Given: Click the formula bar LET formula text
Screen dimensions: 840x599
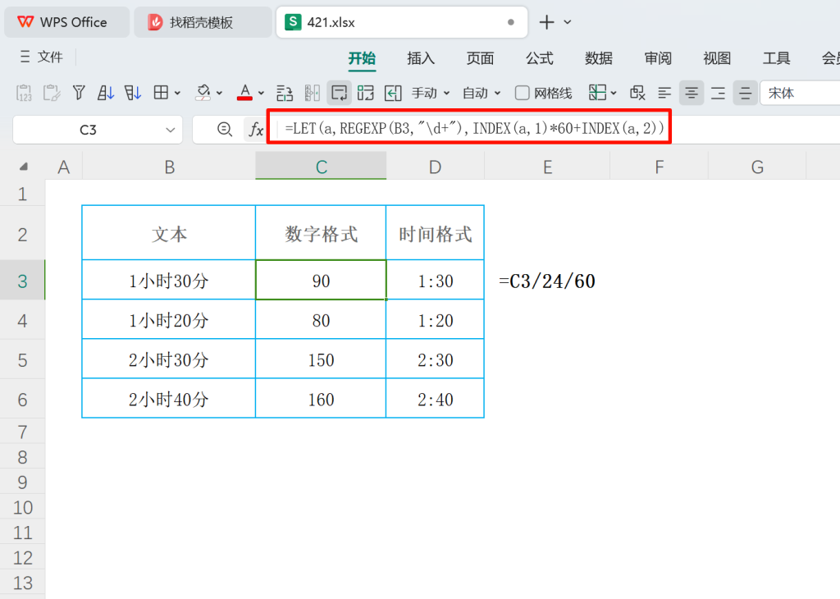Looking at the screenshot, I should point(474,129).
